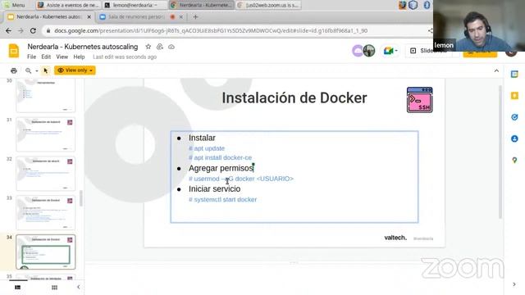Expand the side panel chevron at bottom

point(514,284)
